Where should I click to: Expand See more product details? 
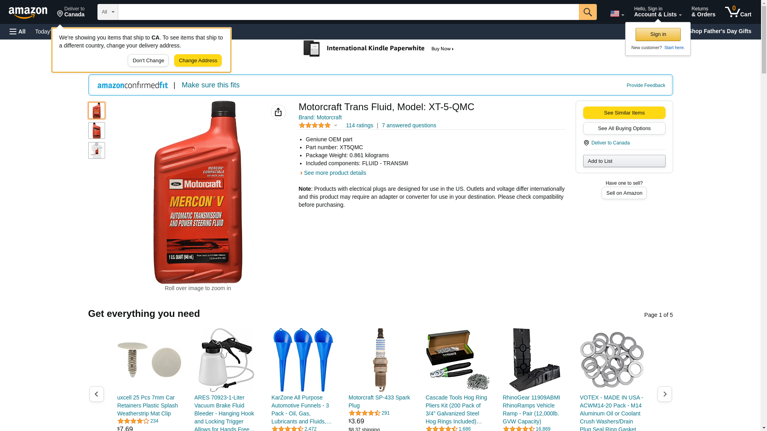pos(335,173)
